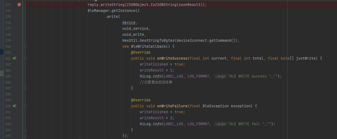Click the getCommand method call

pyautogui.click(x=220, y=40)
